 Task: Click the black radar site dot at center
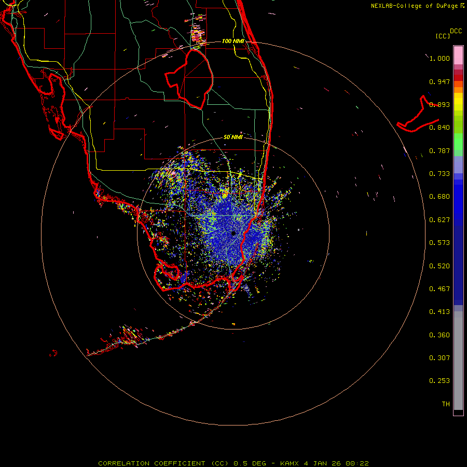pos(233,233)
